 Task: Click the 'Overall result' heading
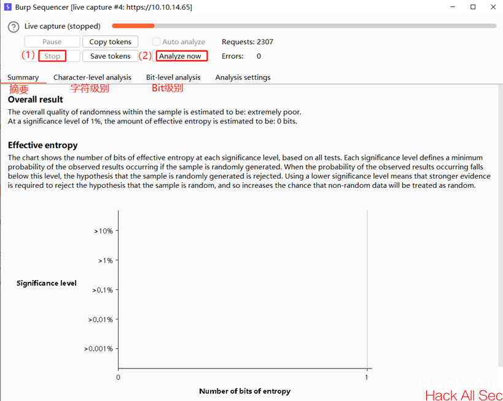[x=35, y=99]
